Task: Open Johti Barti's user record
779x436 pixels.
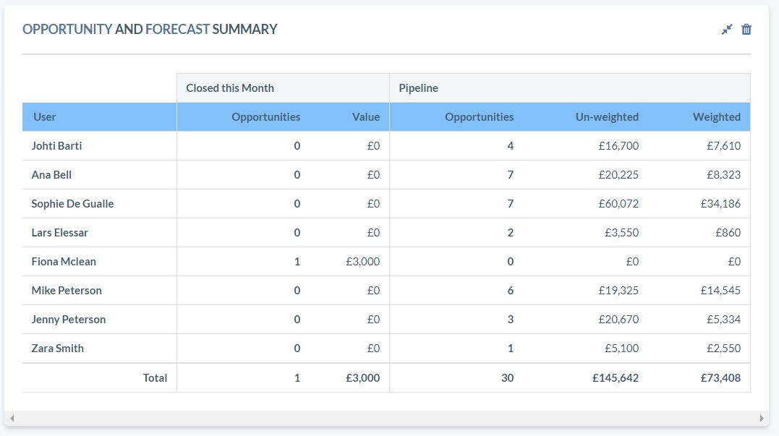Action: [x=56, y=145]
